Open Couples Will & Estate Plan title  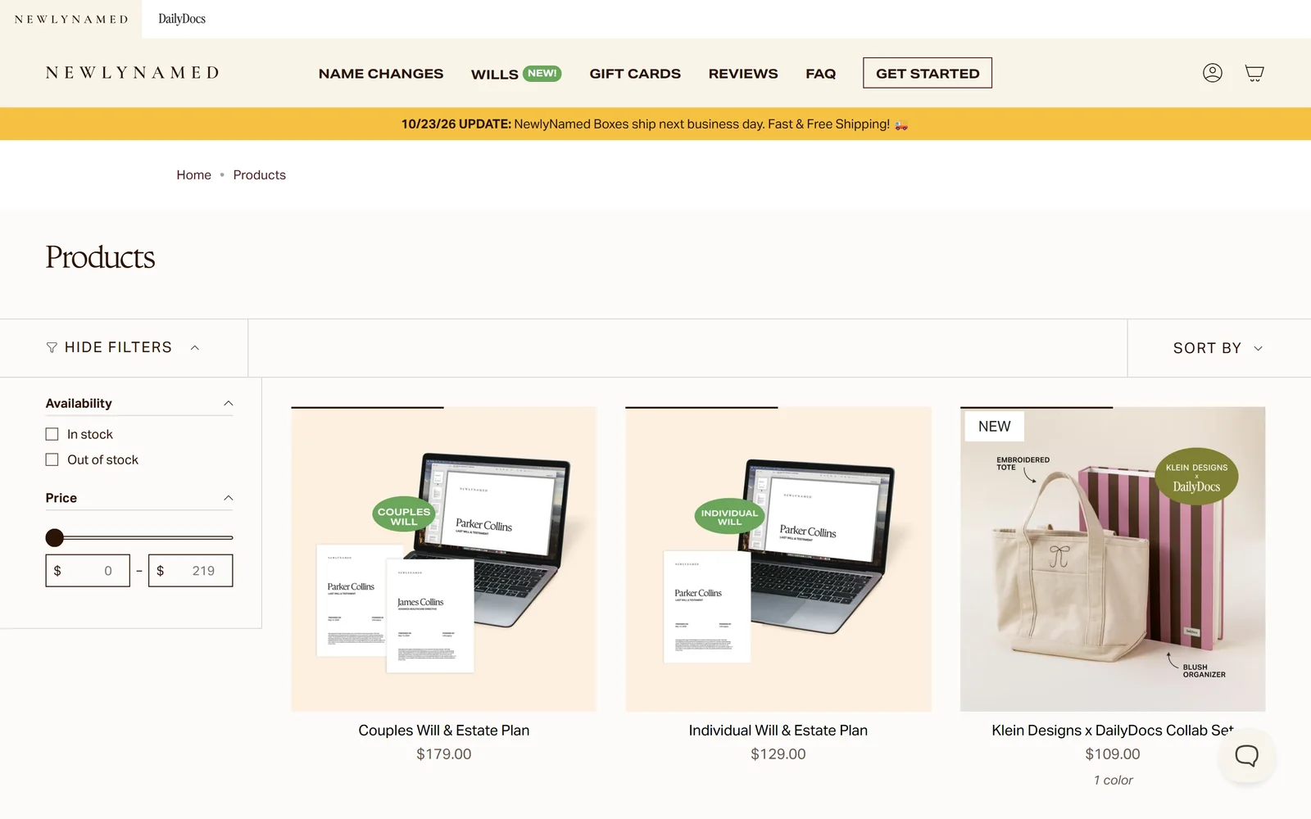444,731
